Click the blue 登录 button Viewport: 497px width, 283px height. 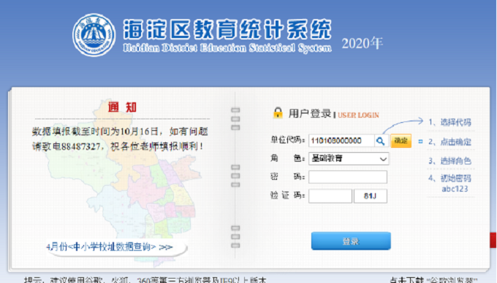pyautogui.click(x=351, y=241)
